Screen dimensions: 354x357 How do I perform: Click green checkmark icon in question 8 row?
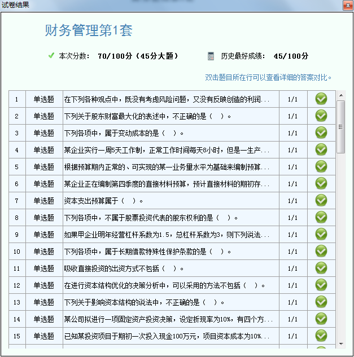coord(321,217)
